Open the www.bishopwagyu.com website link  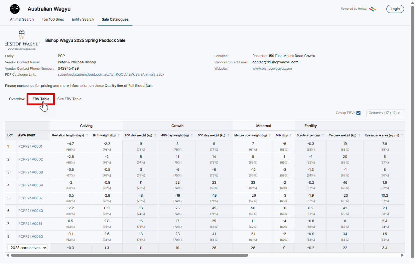(272, 68)
